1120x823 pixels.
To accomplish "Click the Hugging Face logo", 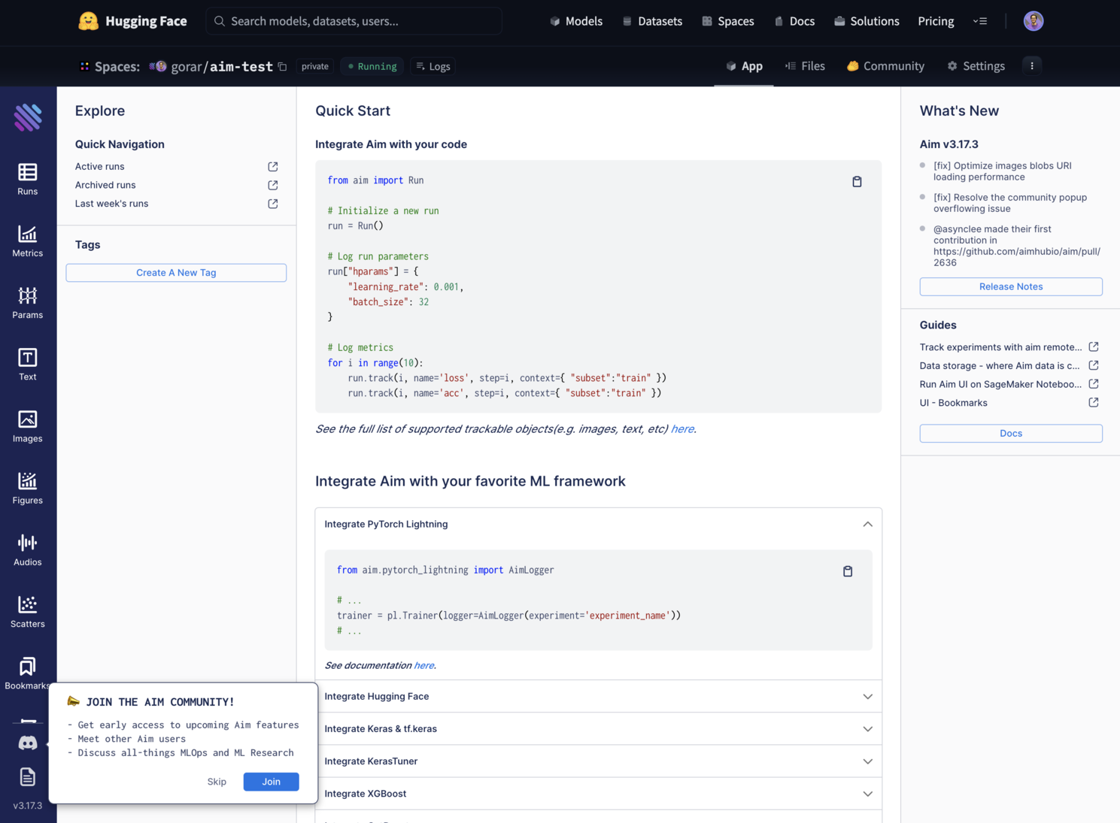I will [x=132, y=21].
